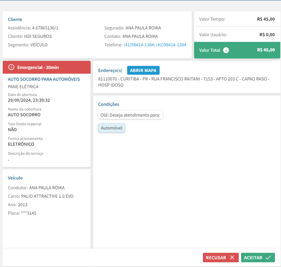
Task: Click the checkmark icon on Aceitar button
Action: [268, 258]
